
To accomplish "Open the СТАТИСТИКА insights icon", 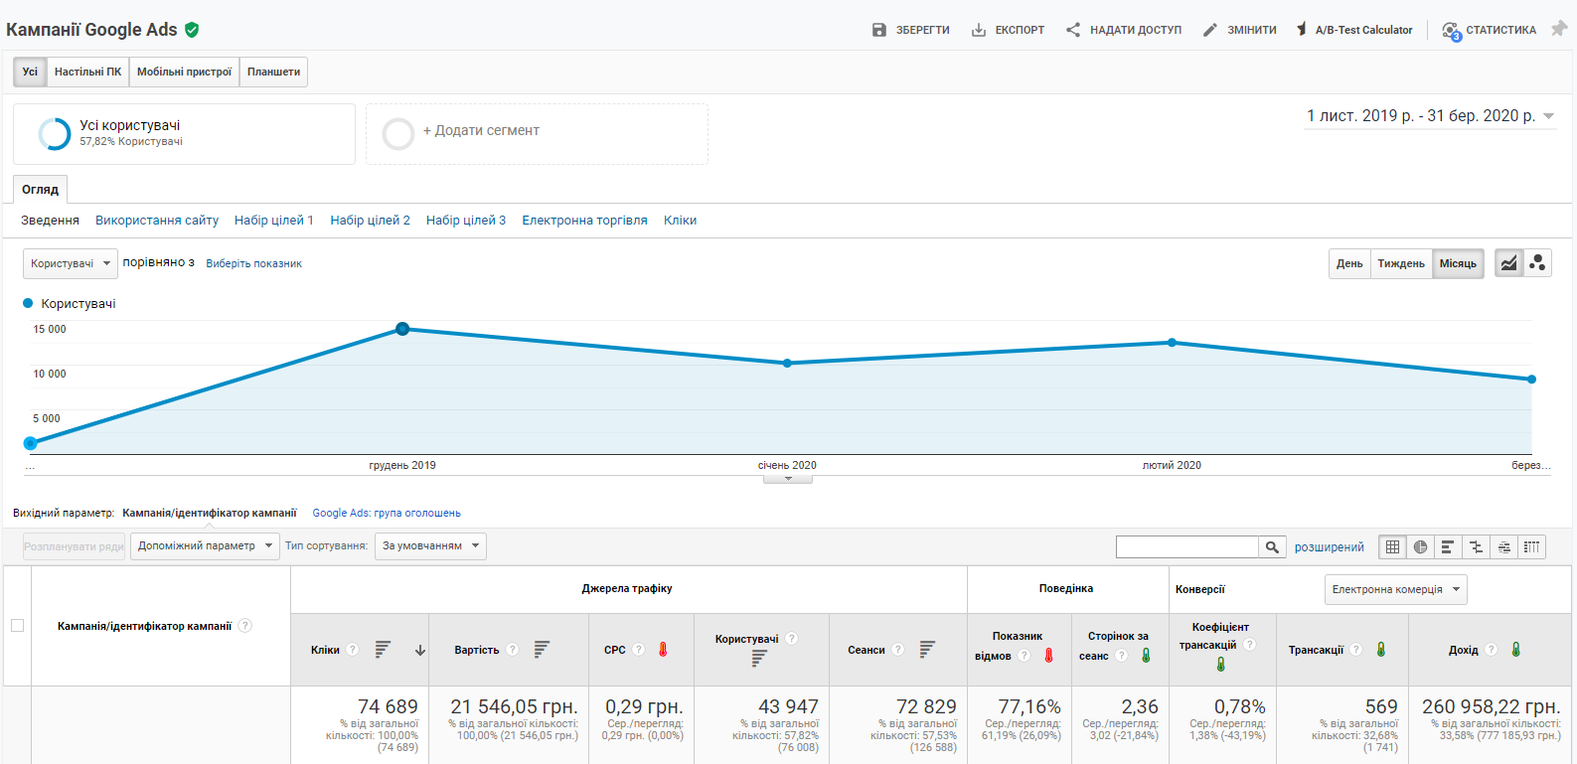I will [1451, 31].
